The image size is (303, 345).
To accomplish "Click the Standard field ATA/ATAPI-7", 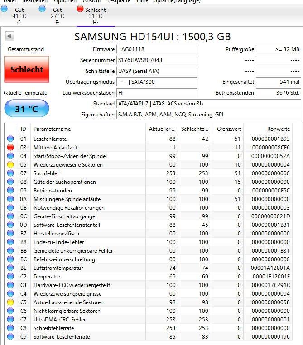I will pyautogui.click(x=209, y=104).
